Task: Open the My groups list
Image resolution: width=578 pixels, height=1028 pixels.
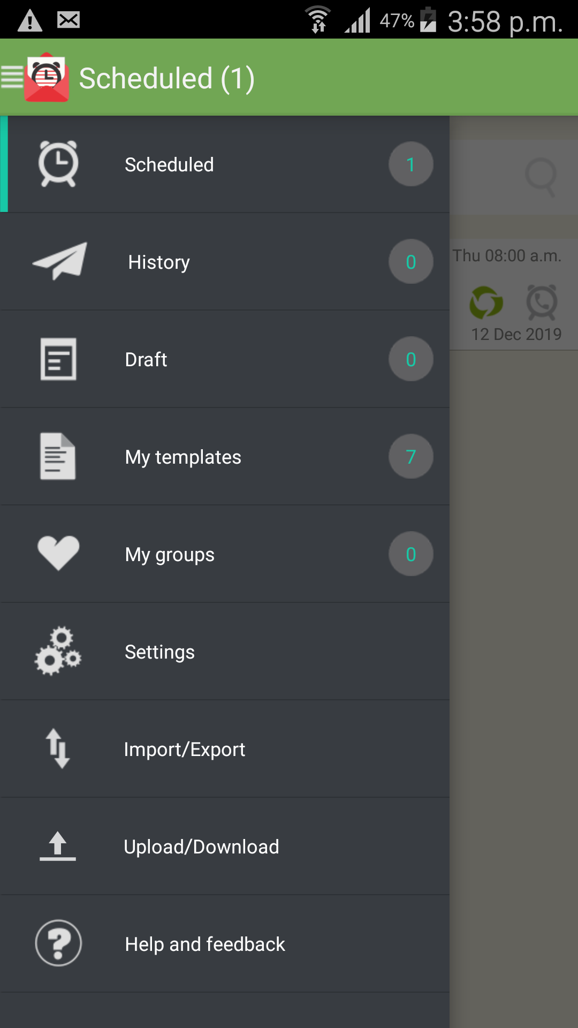Action: click(x=170, y=555)
